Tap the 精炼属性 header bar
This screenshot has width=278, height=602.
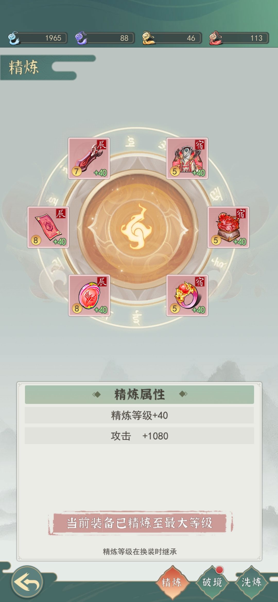[x=139, y=394]
